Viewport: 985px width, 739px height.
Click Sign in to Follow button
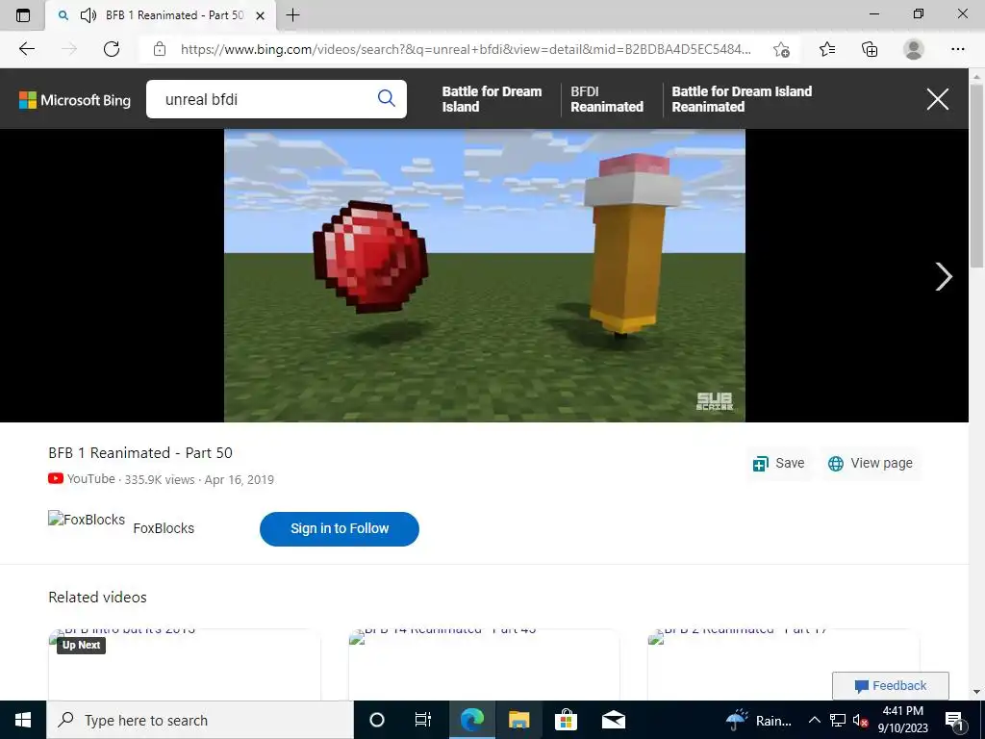tap(340, 528)
